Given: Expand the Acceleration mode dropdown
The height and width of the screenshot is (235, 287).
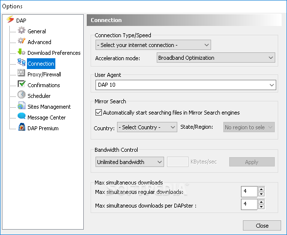Looking at the screenshot, I should (x=216, y=58).
